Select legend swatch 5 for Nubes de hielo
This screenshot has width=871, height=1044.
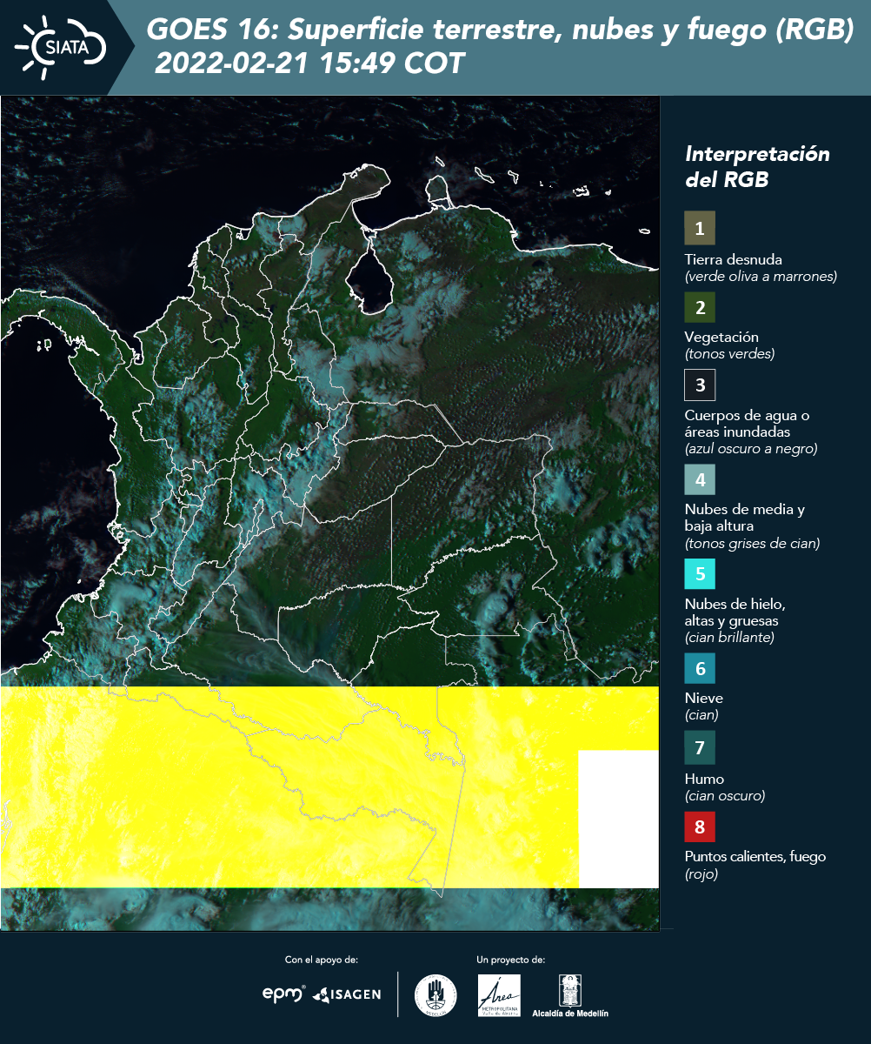coord(700,573)
